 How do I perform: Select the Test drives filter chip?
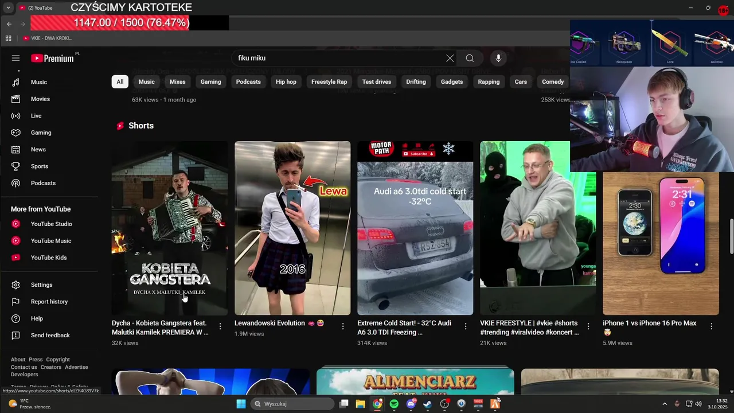click(x=377, y=81)
